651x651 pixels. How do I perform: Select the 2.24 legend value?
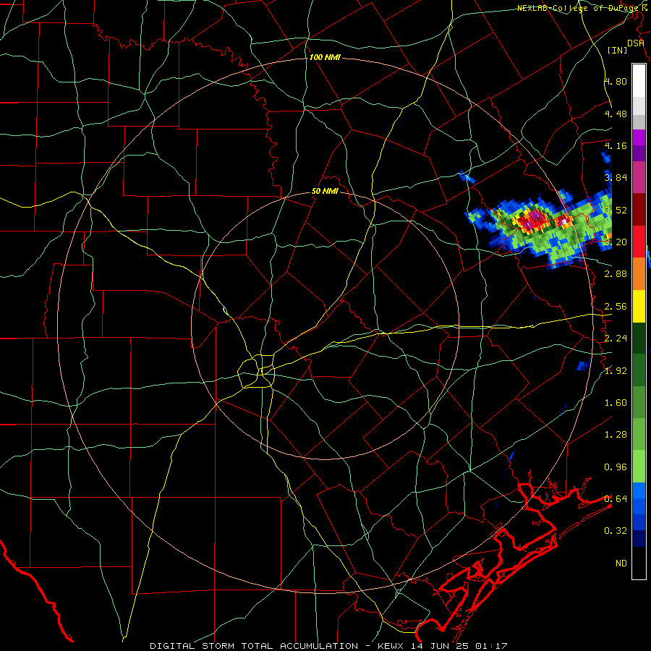pos(616,339)
